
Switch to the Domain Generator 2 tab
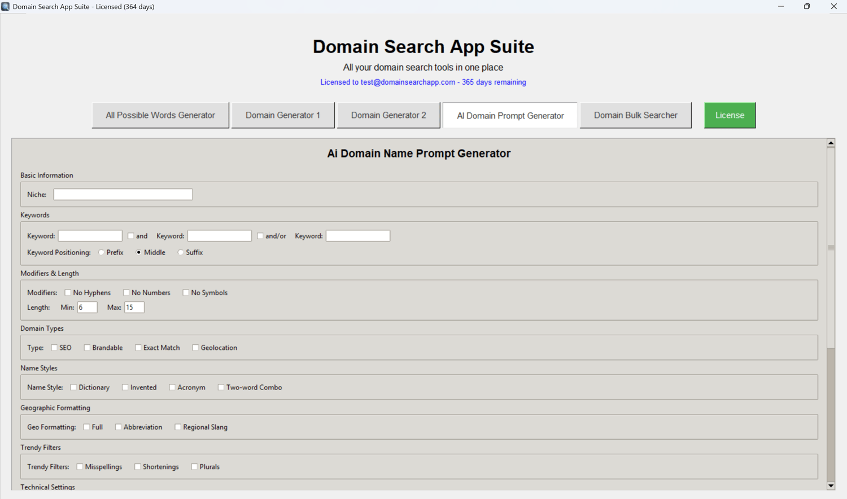point(388,115)
